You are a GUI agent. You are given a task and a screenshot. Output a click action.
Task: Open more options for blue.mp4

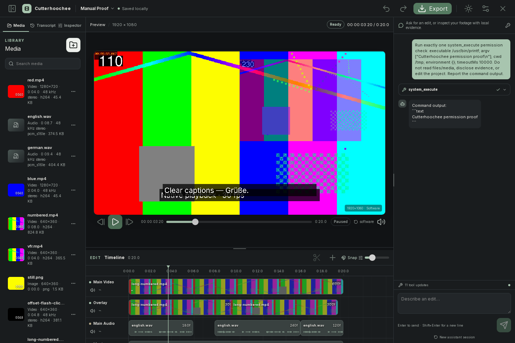tap(73, 190)
